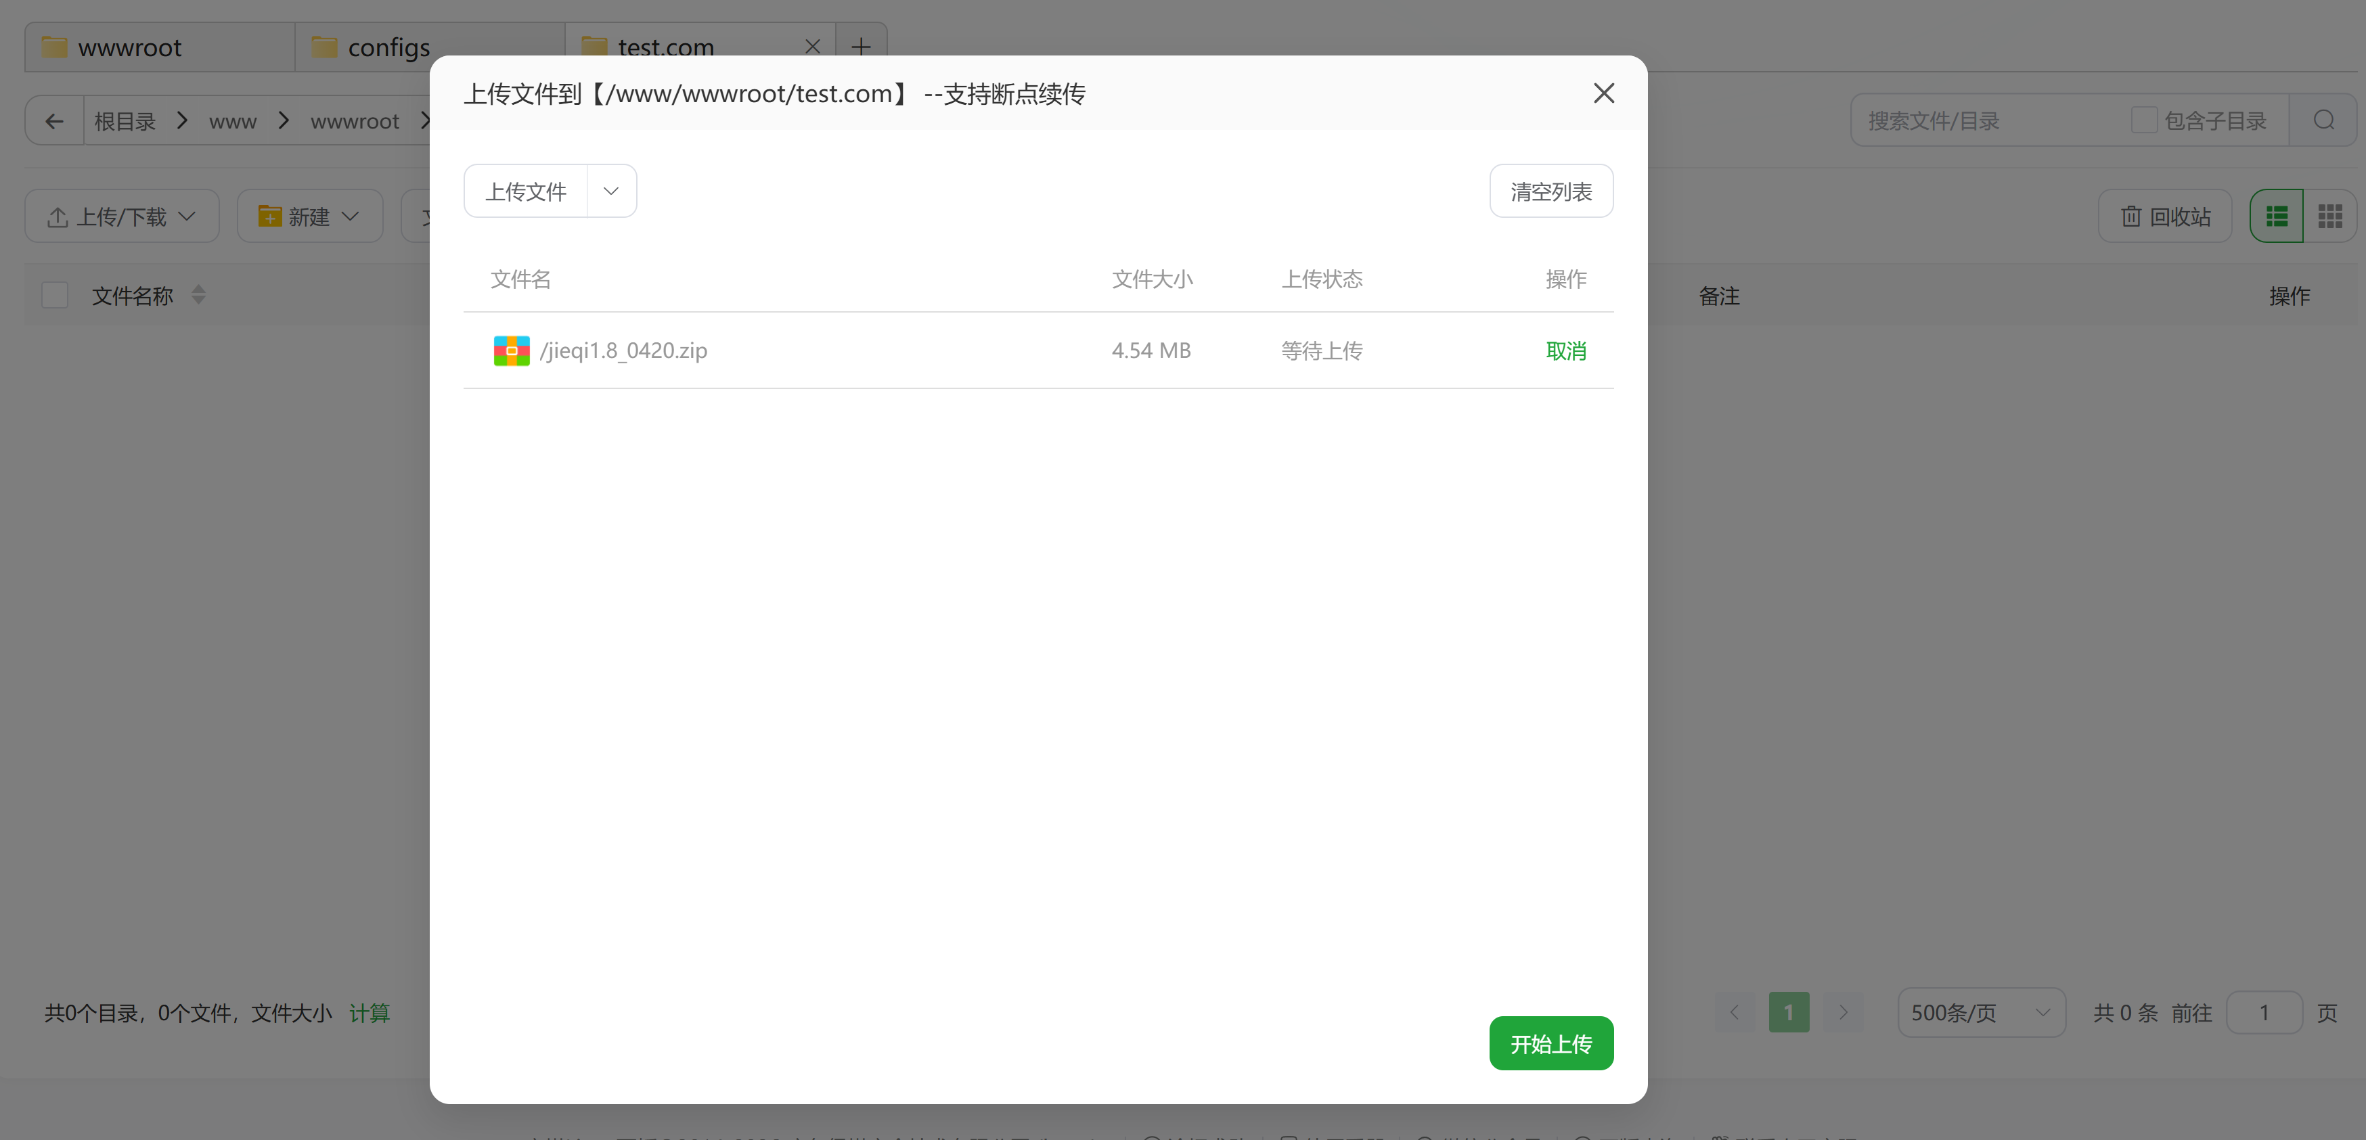Click the search magnifier icon
The width and height of the screenshot is (2366, 1140).
[x=2323, y=121]
